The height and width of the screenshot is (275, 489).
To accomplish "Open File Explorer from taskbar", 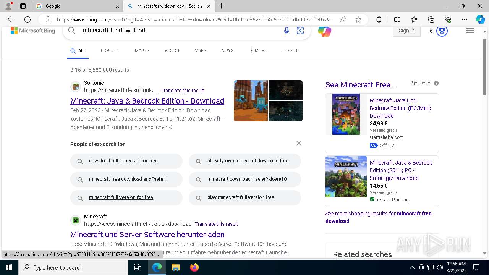I will [x=175, y=267].
